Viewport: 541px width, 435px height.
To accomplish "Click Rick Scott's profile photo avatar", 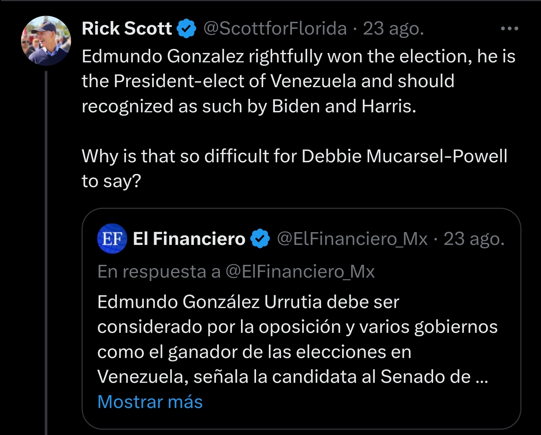I will point(46,41).
